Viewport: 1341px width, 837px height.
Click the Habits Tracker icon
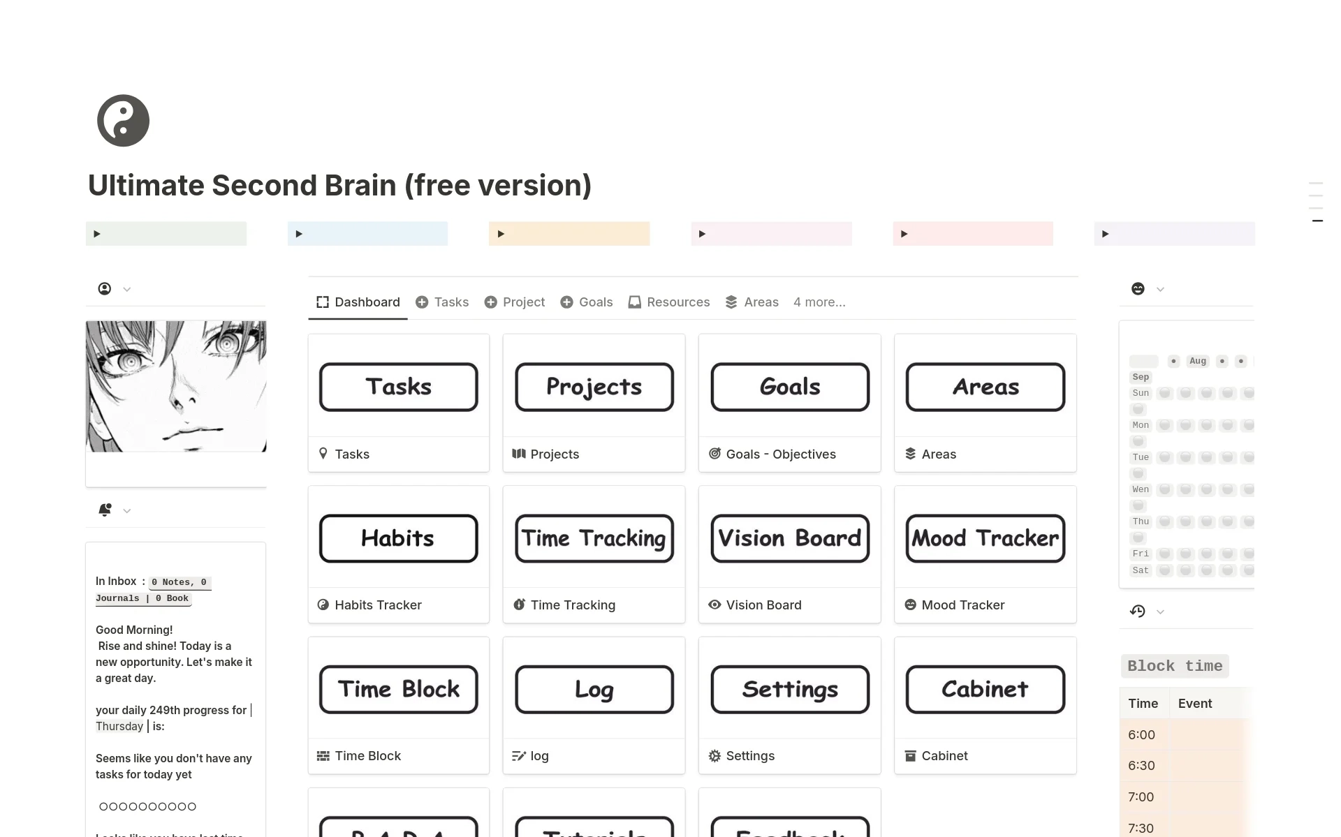[x=323, y=605]
